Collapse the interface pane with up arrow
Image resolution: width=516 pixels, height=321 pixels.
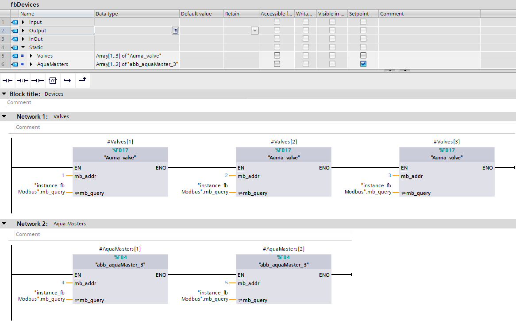click(x=389, y=70)
